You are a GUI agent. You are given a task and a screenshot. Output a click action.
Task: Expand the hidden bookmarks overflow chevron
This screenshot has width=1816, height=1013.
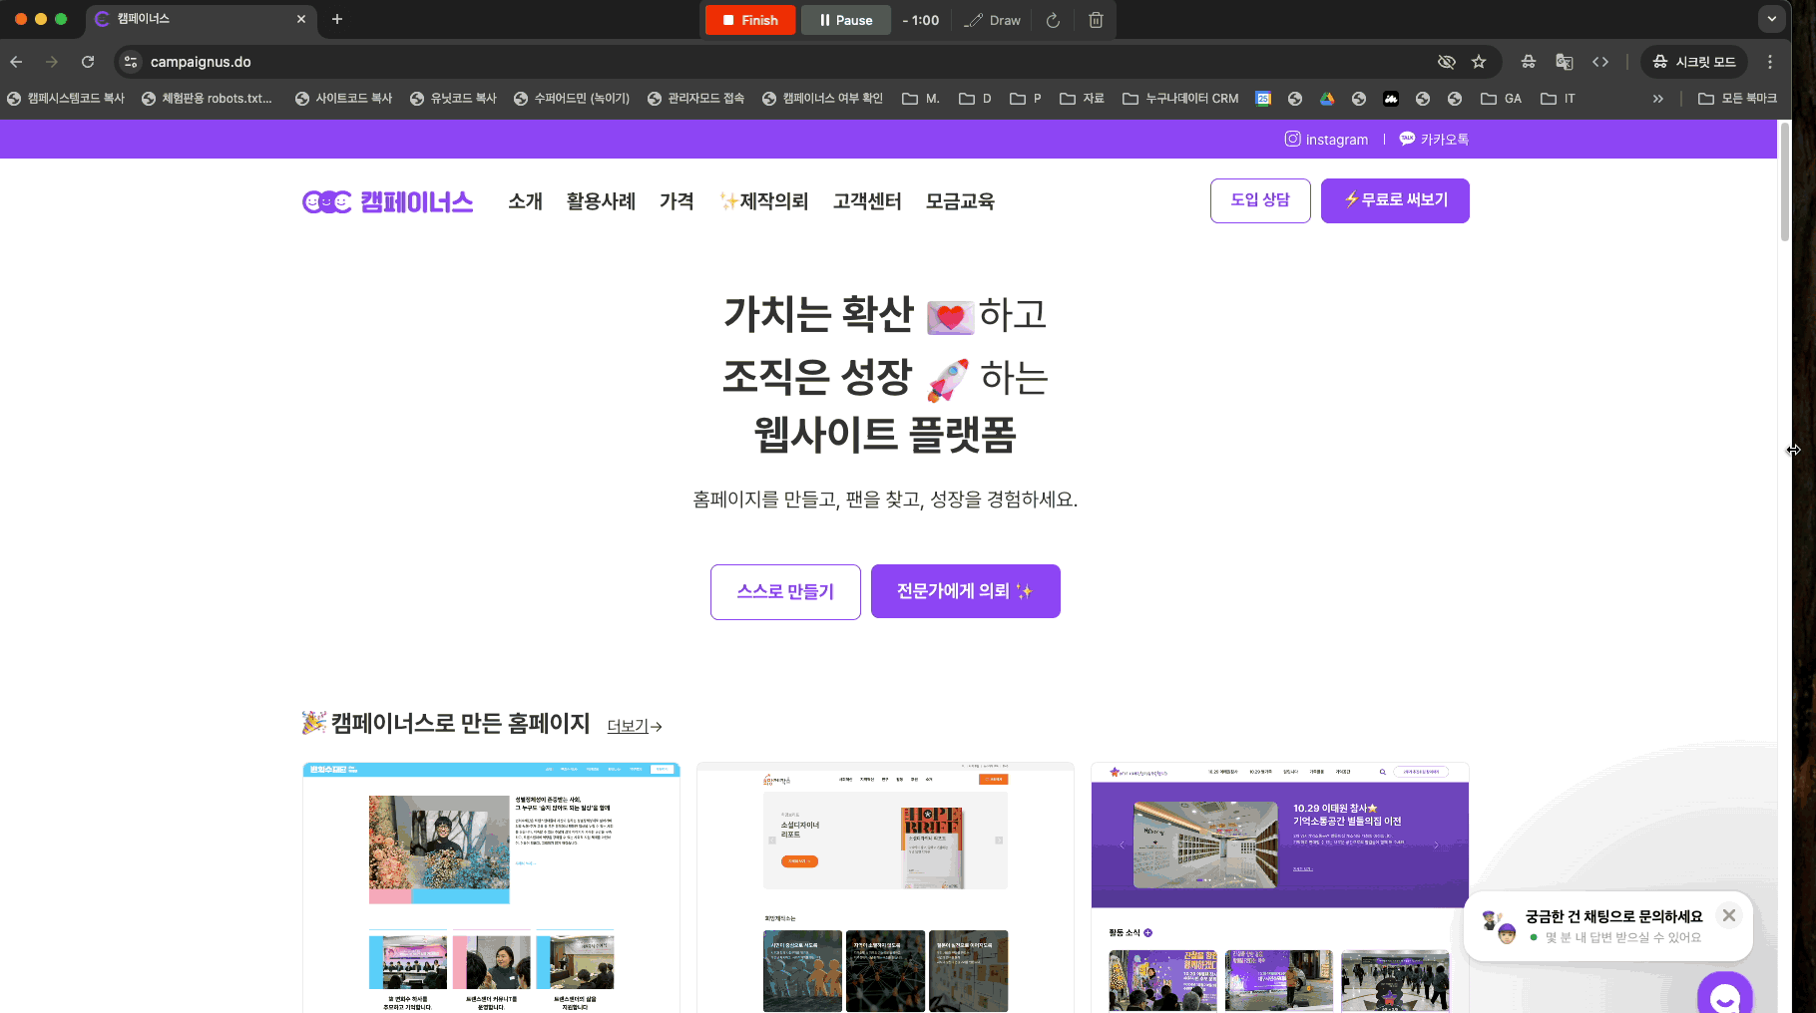(1657, 99)
